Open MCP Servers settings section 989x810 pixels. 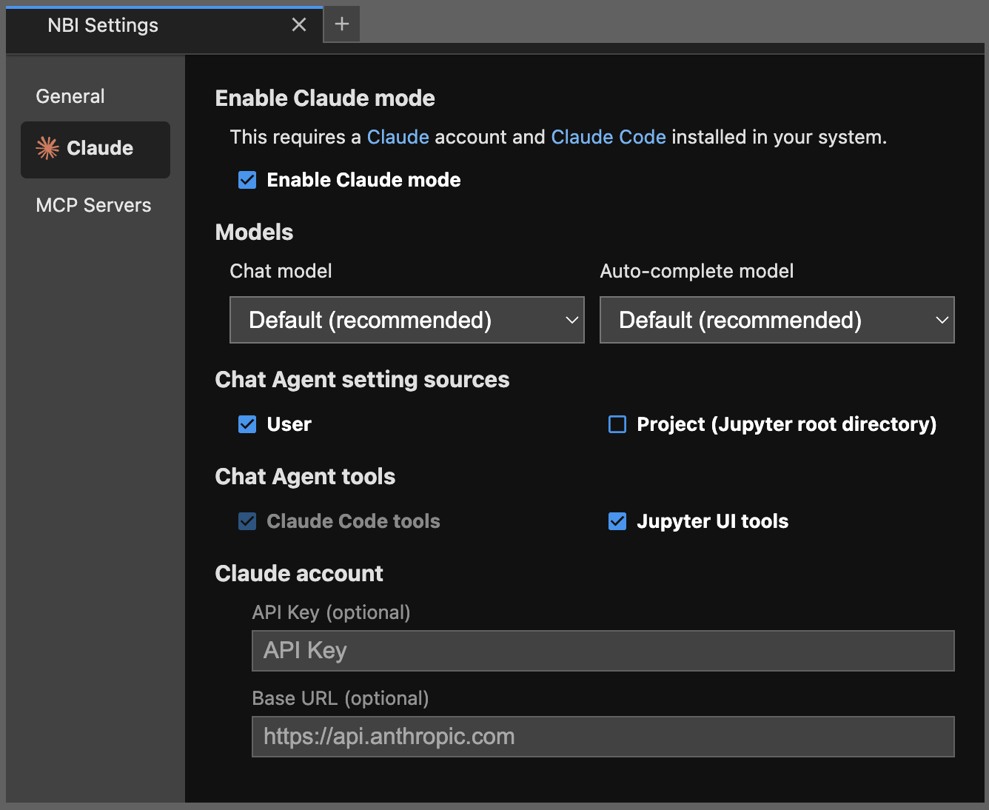[x=93, y=205]
